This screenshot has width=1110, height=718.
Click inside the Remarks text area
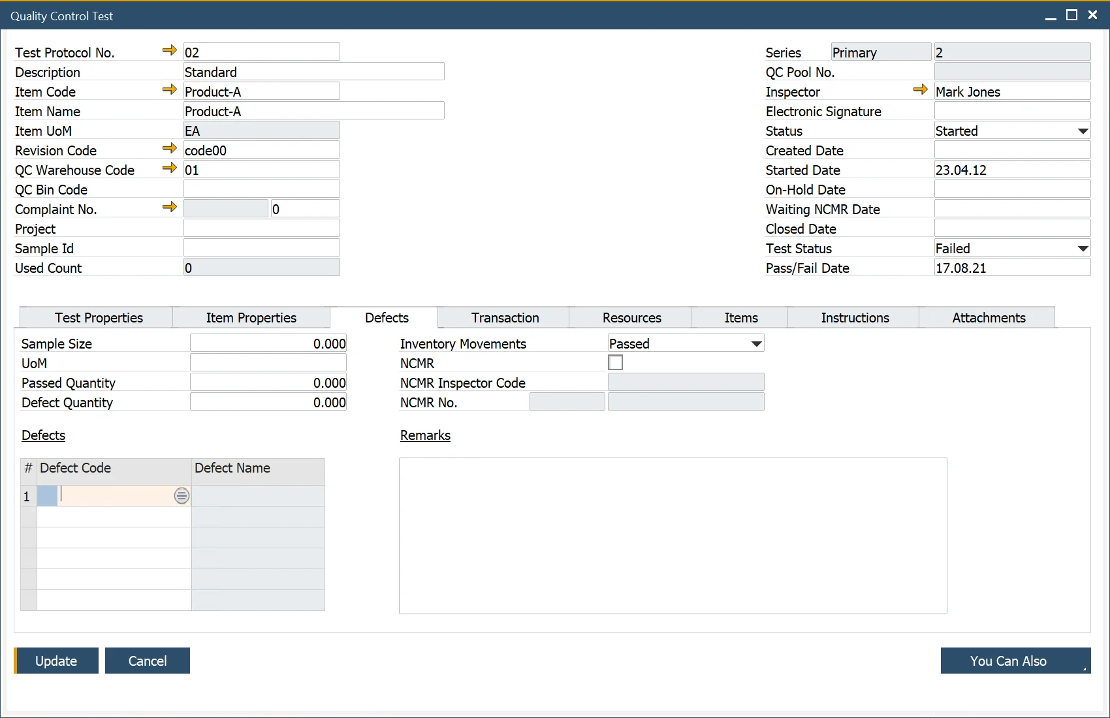point(673,535)
